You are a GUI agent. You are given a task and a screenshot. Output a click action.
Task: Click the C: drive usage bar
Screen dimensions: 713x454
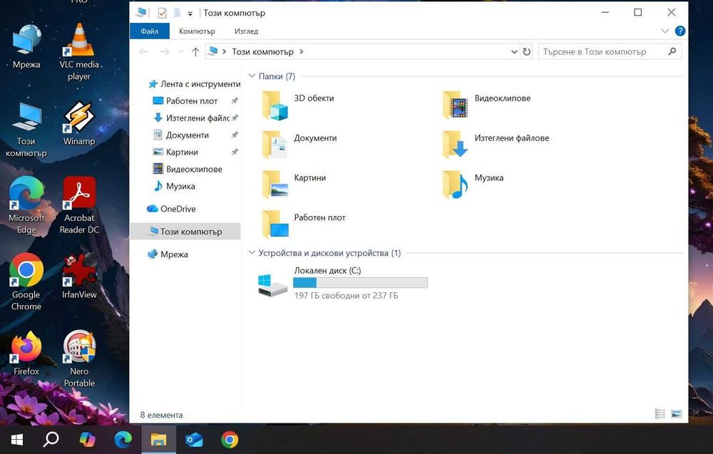(360, 283)
